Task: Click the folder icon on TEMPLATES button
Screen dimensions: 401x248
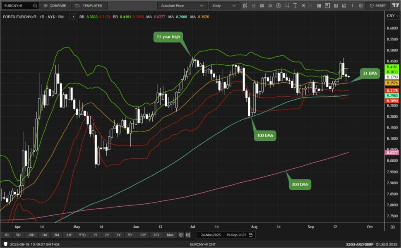Action: point(77,6)
